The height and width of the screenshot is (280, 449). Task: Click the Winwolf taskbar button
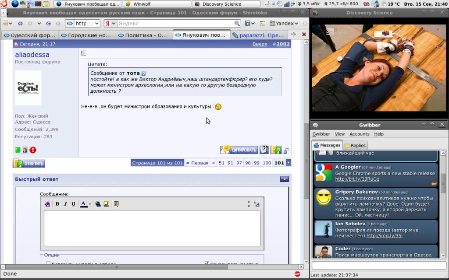[x=157, y=4]
